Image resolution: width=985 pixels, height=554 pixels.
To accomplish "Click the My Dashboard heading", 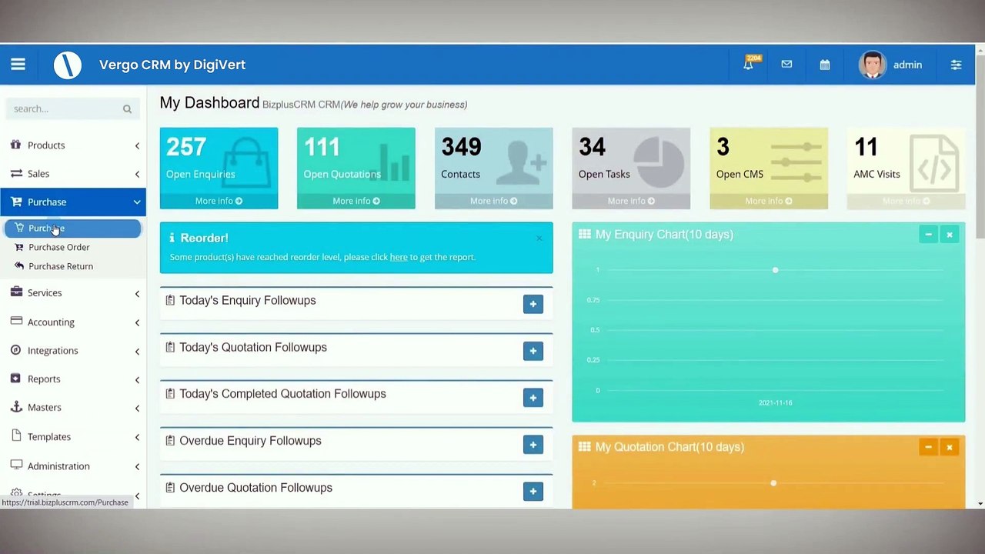I will coord(209,102).
